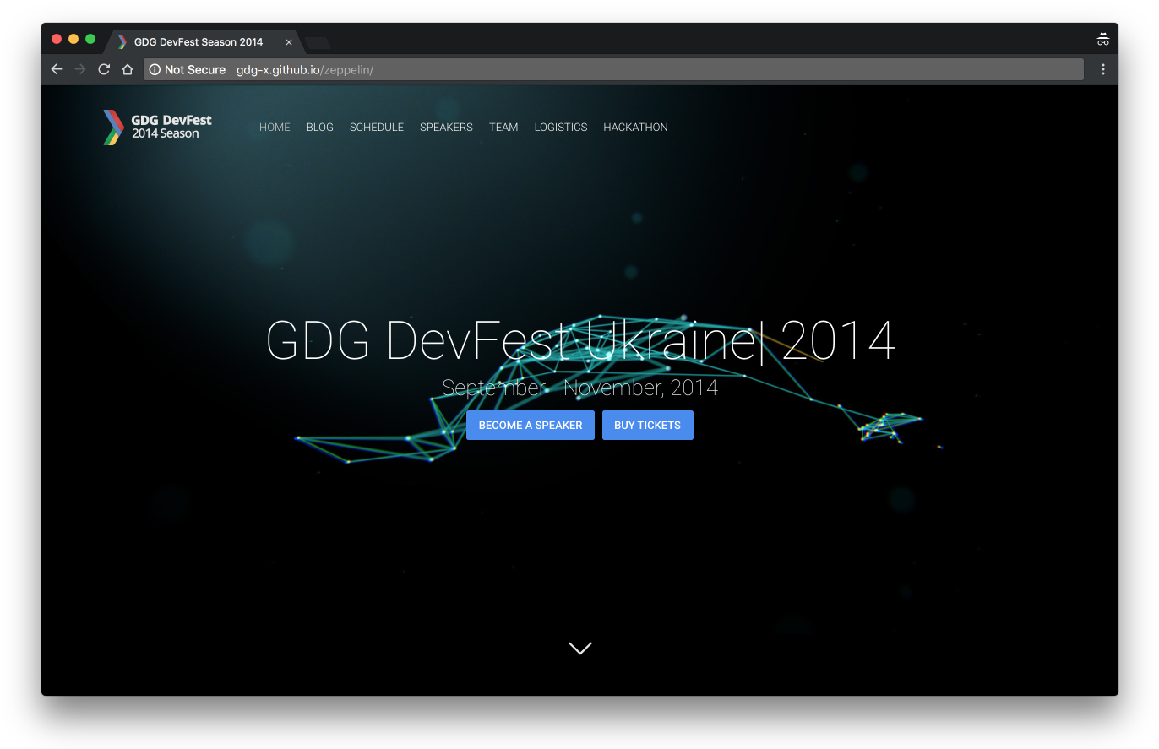Close the GDG DevFest Season 2014 tab
The width and height of the screenshot is (1159, 749).
coord(288,41)
